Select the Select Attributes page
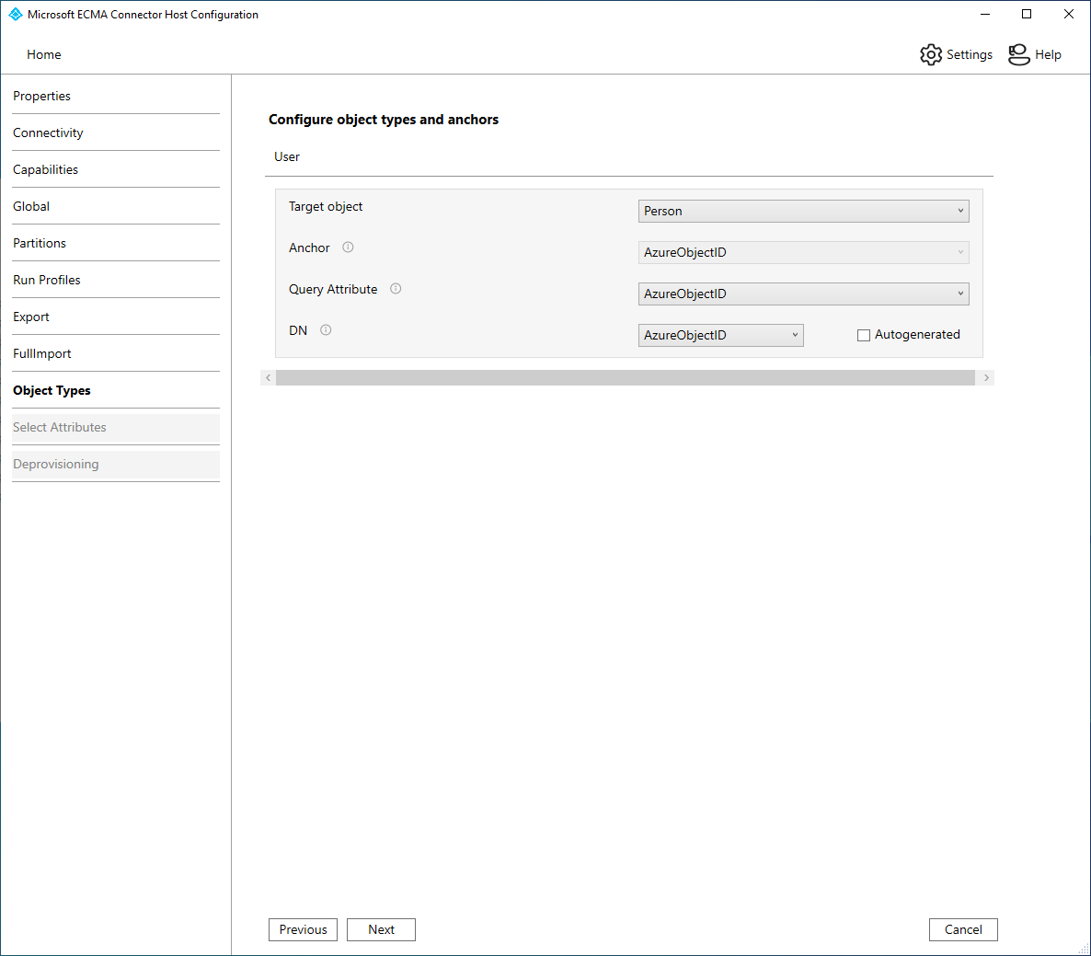This screenshot has width=1091, height=956. tap(116, 428)
